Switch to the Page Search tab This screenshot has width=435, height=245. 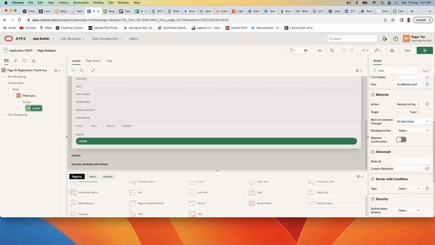[93, 61]
